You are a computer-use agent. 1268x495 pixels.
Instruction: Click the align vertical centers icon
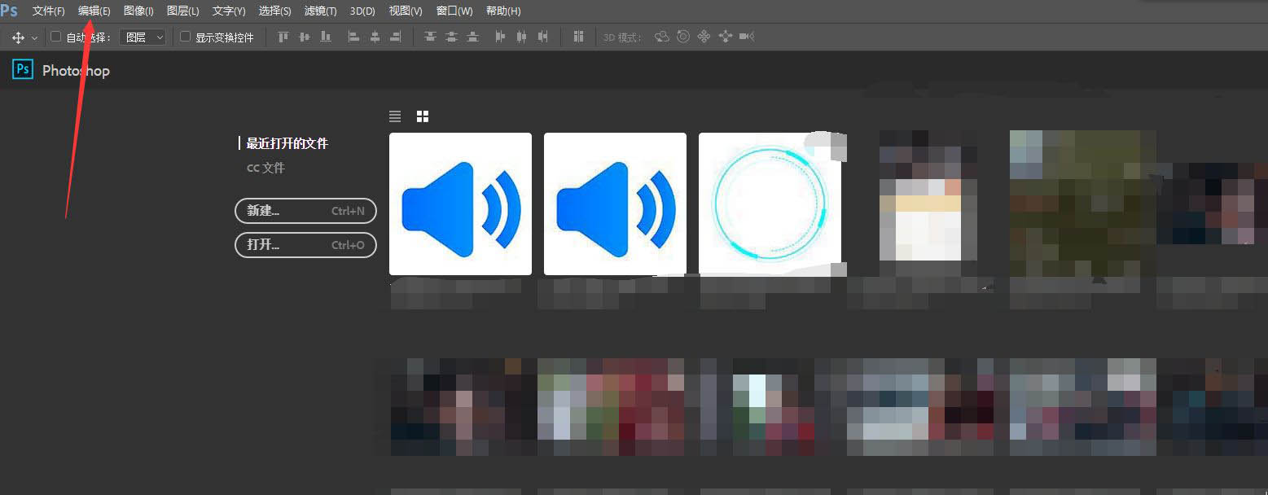pyautogui.click(x=305, y=37)
